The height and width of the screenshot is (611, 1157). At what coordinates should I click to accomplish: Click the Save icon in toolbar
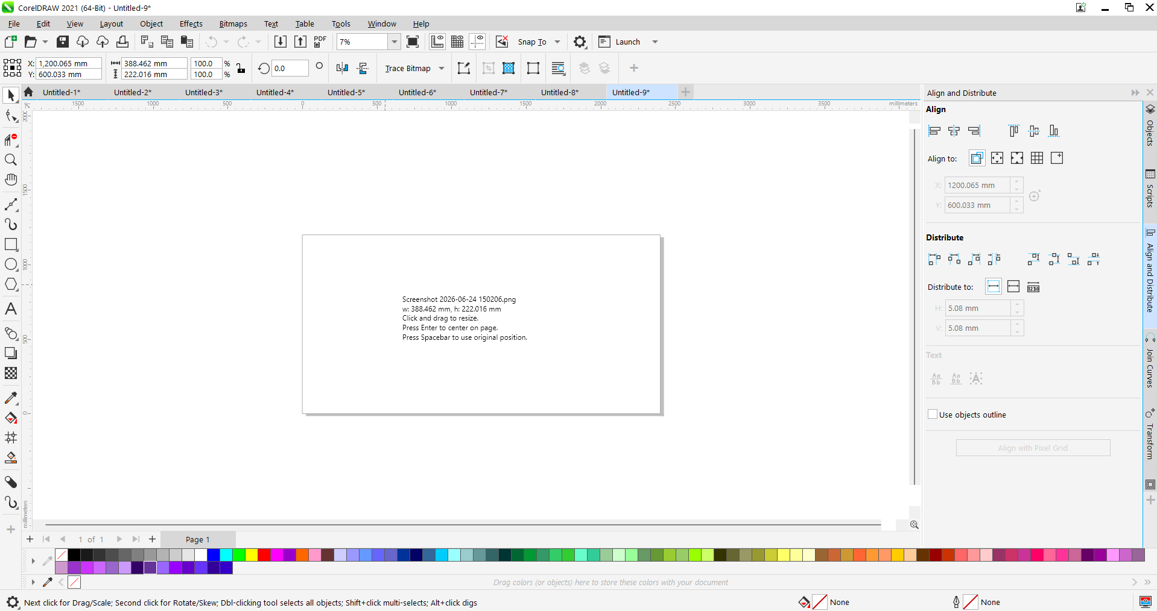[x=63, y=42]
